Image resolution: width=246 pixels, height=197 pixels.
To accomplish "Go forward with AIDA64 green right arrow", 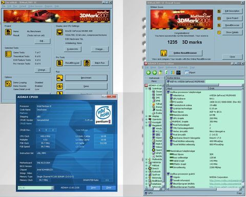I will [154, 72].
